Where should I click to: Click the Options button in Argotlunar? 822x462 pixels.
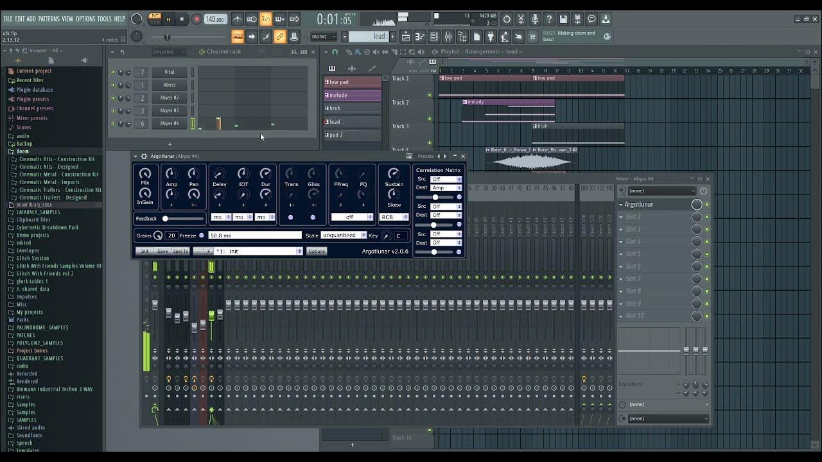(317, 251)
